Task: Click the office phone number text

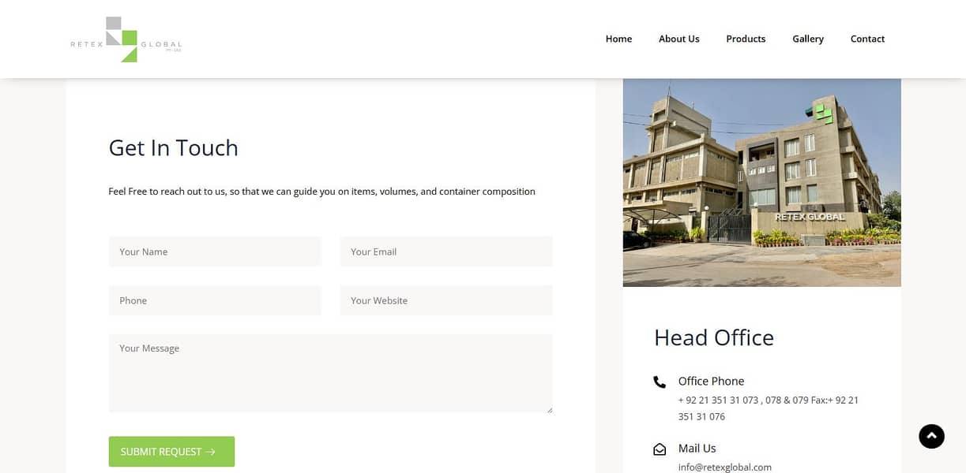Action: [768, 408]
